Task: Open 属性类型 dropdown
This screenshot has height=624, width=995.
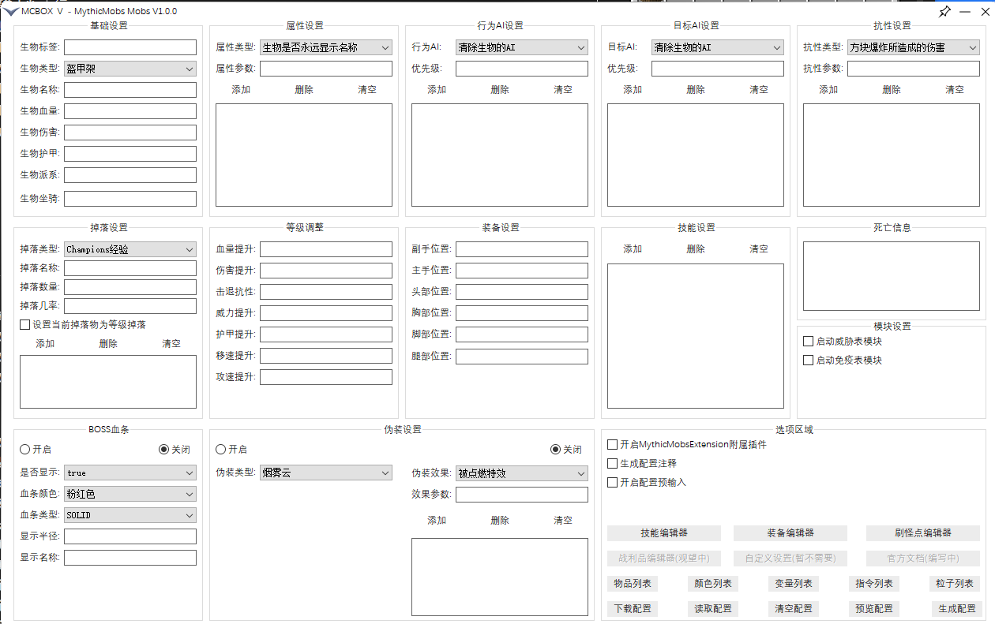Action: (326, 47)
